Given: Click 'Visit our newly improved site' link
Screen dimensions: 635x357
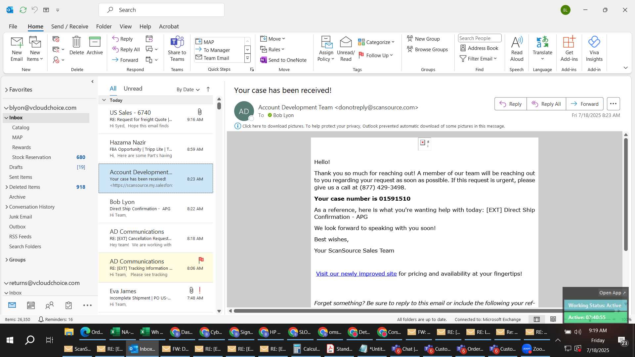Looking at the screenshot, I should pos(356,274).
